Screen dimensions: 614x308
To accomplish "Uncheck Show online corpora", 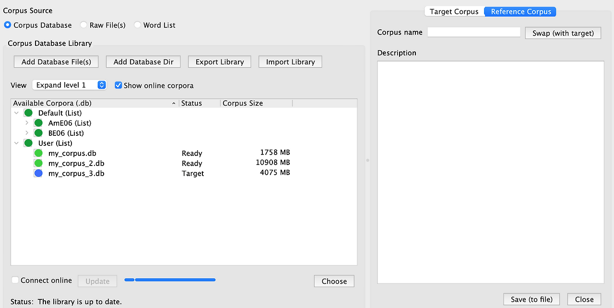I will (118, 85).
